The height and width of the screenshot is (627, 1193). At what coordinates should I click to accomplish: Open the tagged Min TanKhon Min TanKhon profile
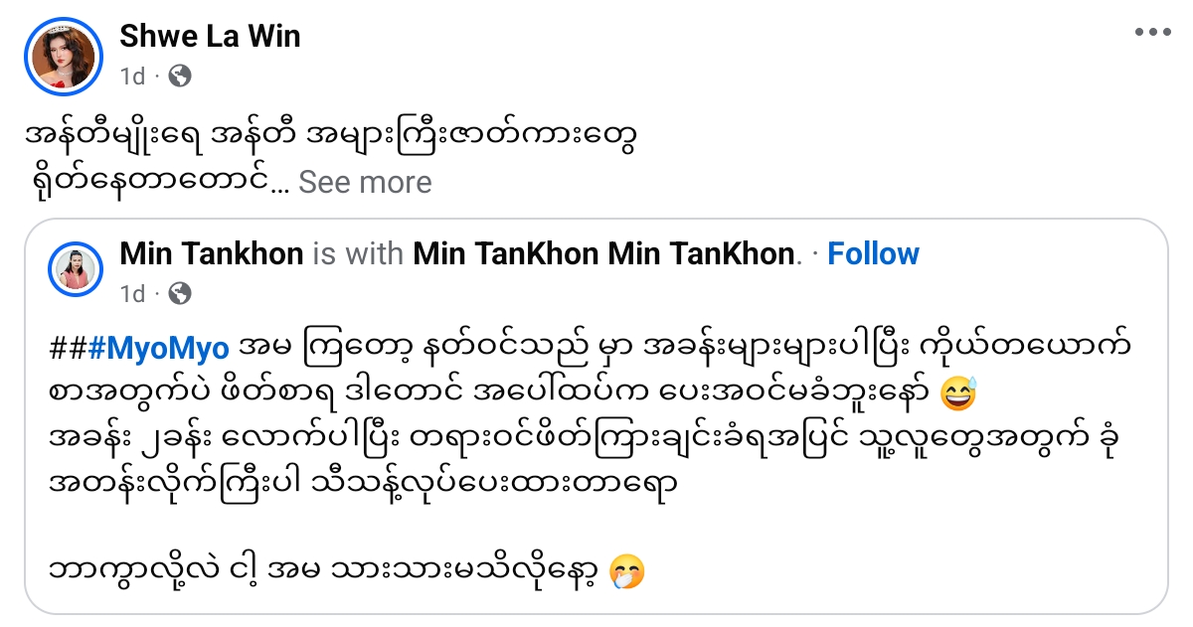[604, 253]
